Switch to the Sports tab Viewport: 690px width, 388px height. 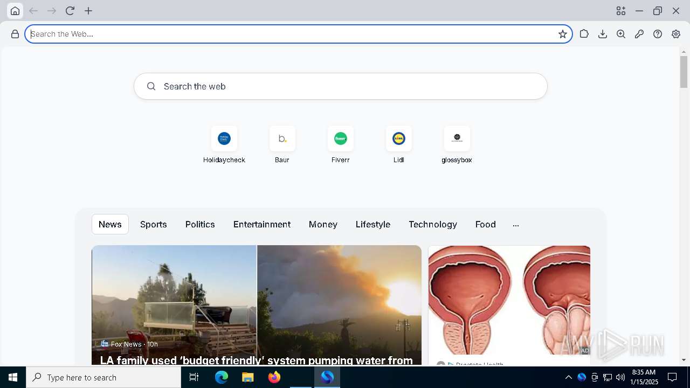[x=154, y=224]
